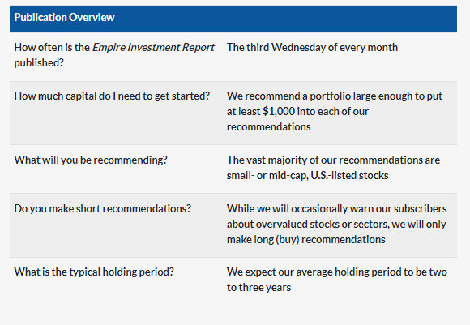The image size is (470, 325).
Task: Click the question about how often published
Action: click(114, 55)
